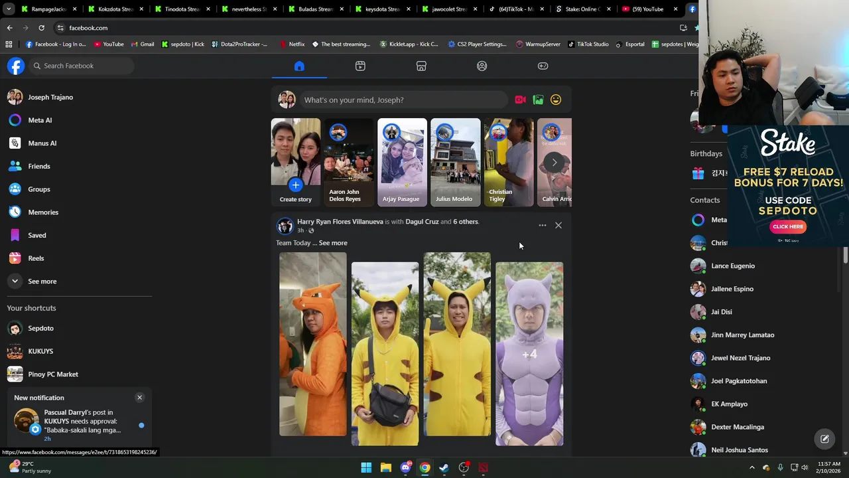Open chat with Lance Eugenio
This screenshot has height=478, width=849.
[x=733, y=266]
